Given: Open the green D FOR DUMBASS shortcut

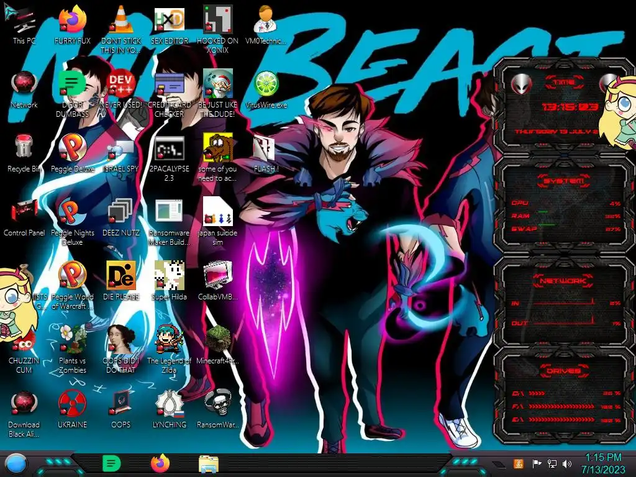Looking at the screenshot, I should tap(72, 93).
